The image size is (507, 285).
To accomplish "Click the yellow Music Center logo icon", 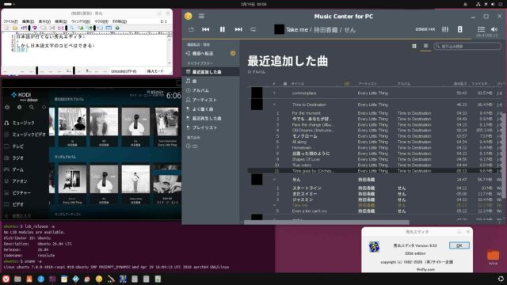I will point(189,16).
